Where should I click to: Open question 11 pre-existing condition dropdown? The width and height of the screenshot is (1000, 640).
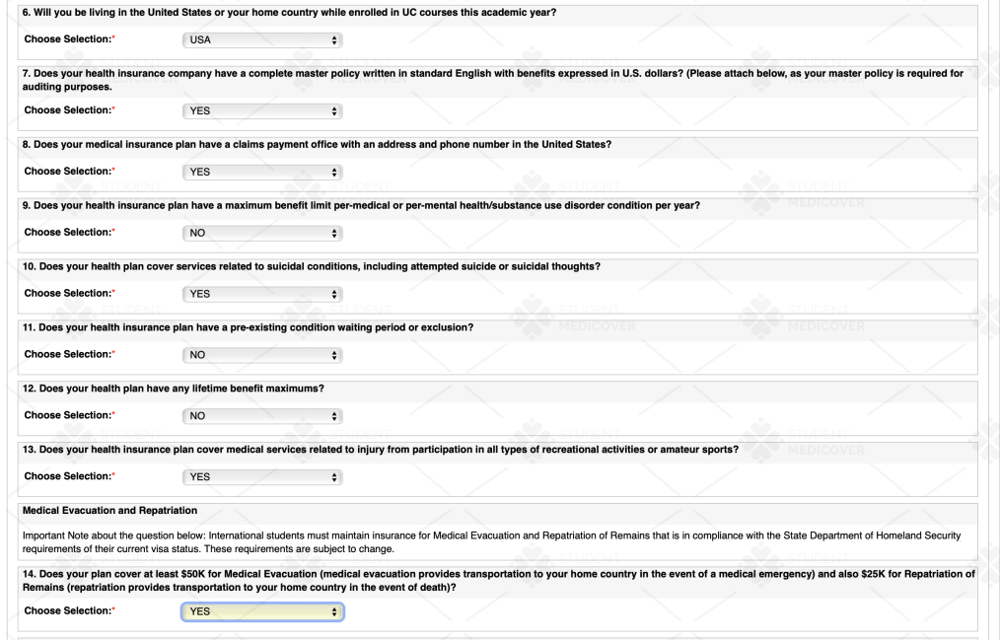[262, 355]
